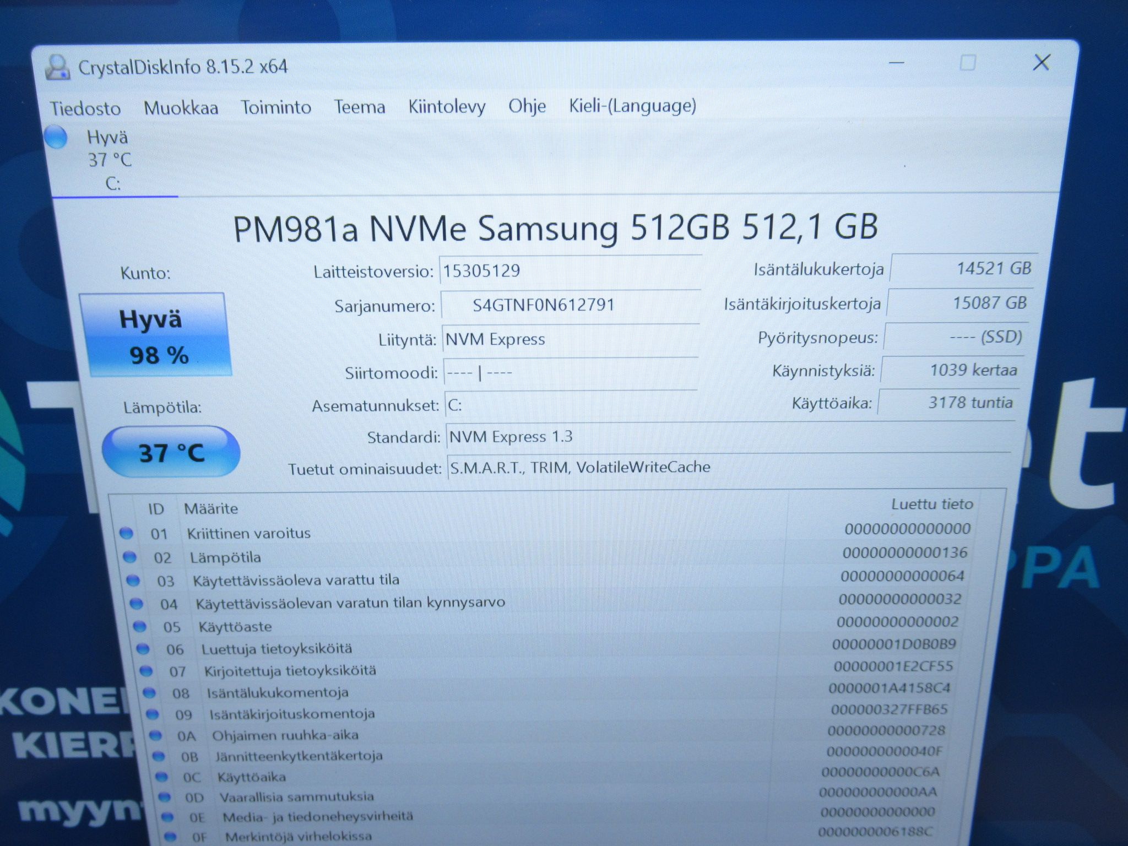The height and width of the screenshot is (846, 1128).
Task: Click the Isäntälukukertoja value 14521 GB
Action: click(x=964, y=268)
